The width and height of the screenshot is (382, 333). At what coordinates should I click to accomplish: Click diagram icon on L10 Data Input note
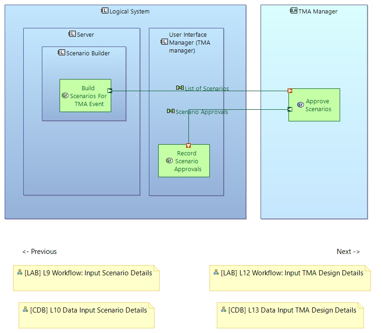point(25,310)
